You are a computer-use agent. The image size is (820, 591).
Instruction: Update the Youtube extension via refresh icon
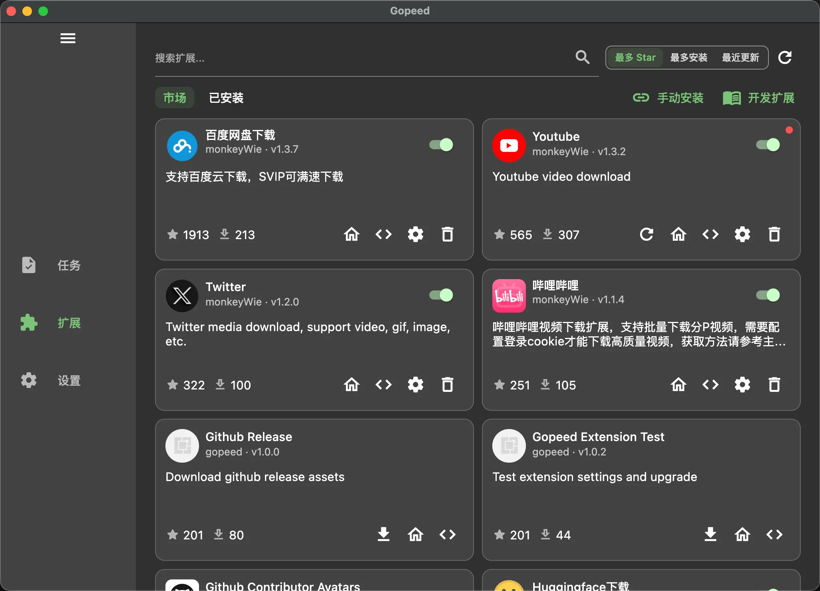pyautogui.click(x=646, y=234)
